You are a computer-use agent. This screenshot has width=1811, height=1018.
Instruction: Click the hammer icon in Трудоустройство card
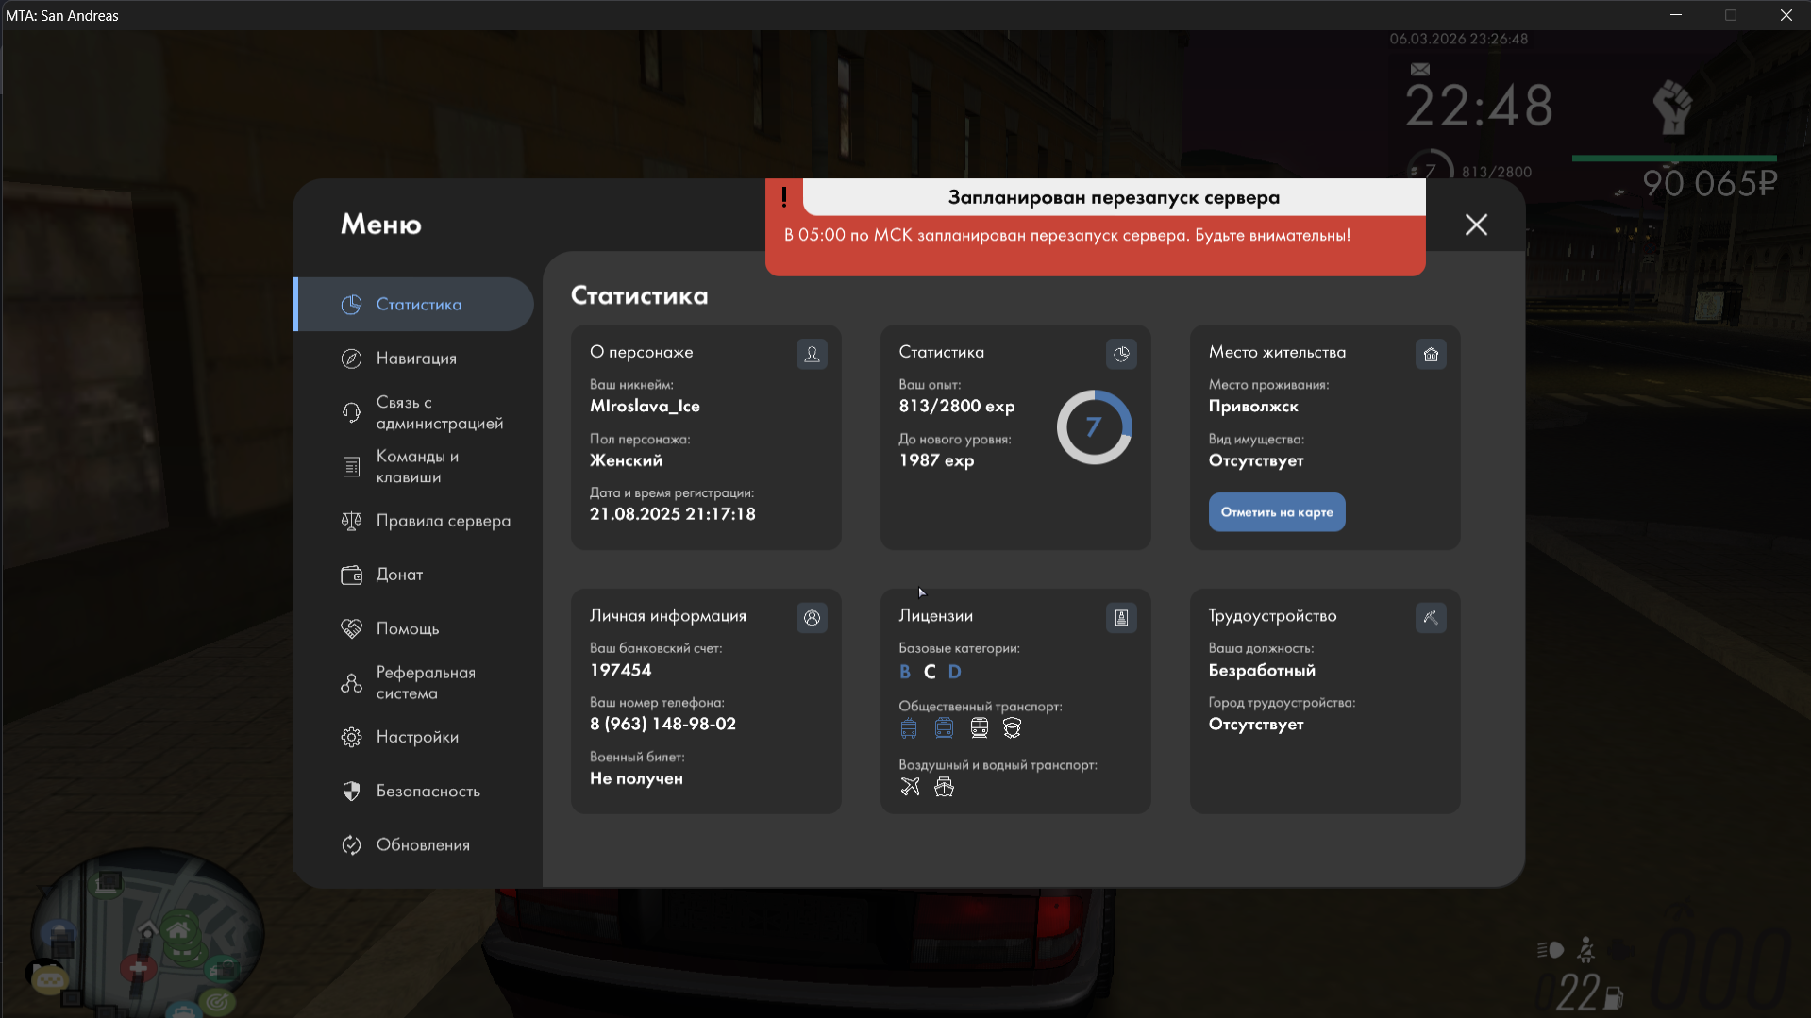(1431, 618)
